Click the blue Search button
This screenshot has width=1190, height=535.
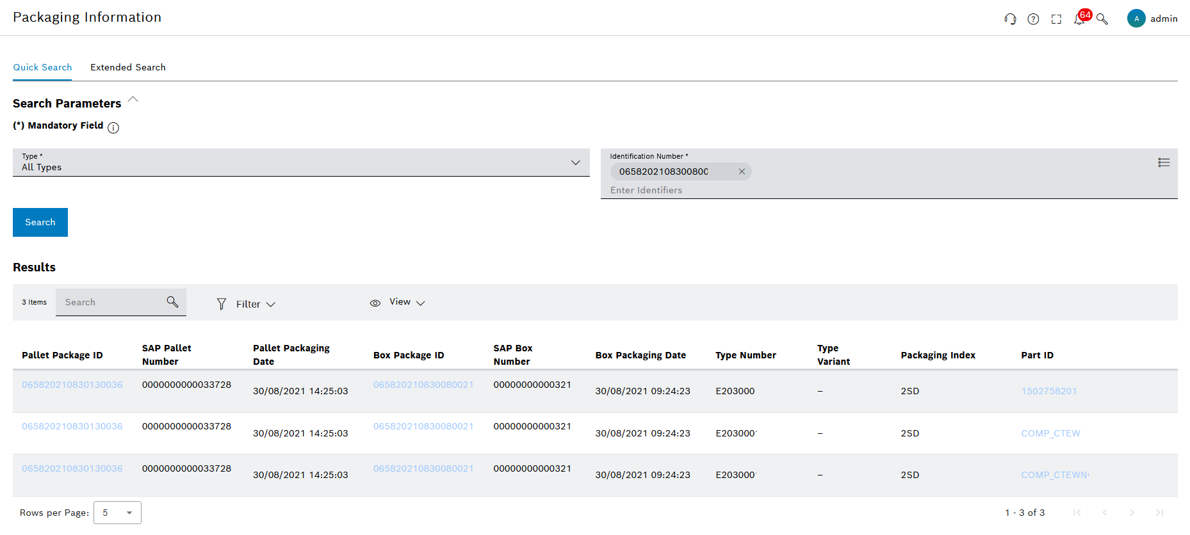click(40, 222)
